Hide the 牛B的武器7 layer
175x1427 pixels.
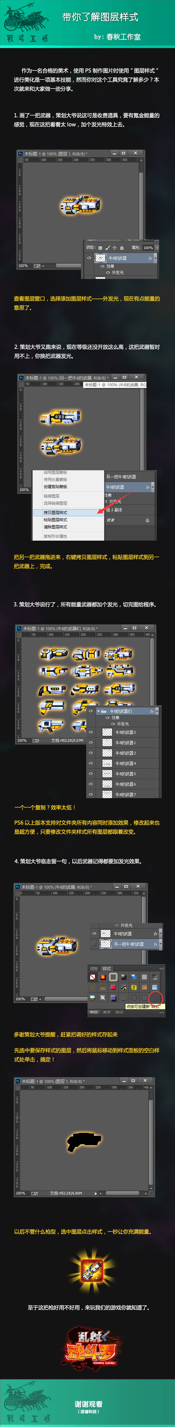point(91,794)
